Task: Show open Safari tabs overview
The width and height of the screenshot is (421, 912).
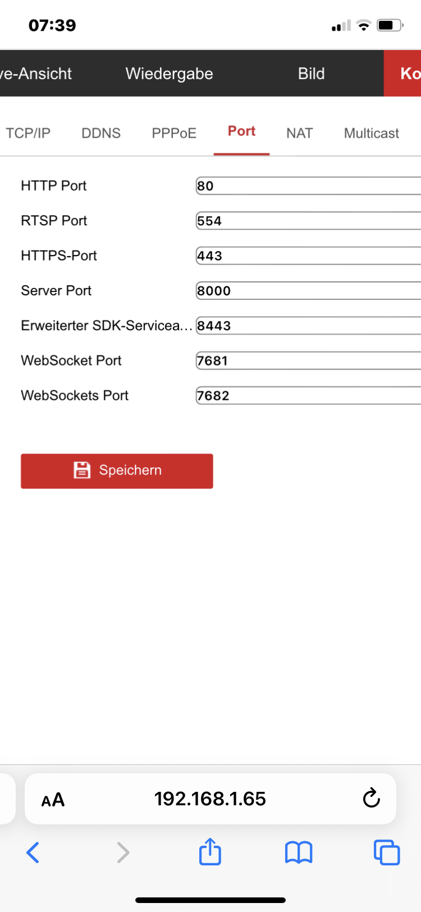Action: (x=387, y=852)
